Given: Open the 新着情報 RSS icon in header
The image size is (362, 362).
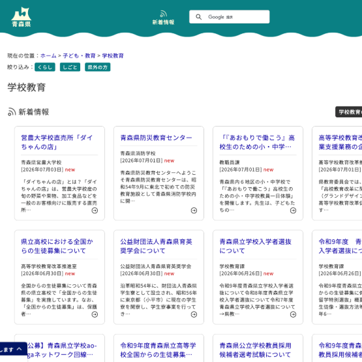Looking at the screenshot, I should coord(163,18).
